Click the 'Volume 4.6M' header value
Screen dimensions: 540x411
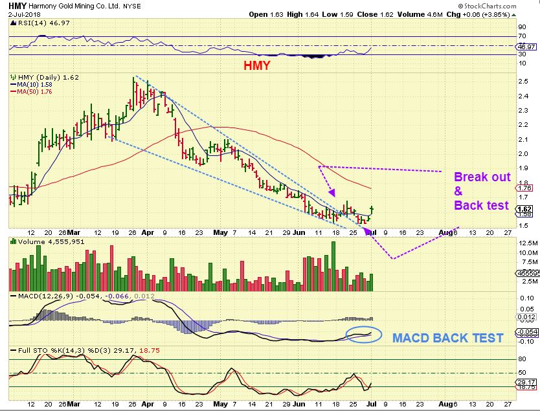(420, 14)
